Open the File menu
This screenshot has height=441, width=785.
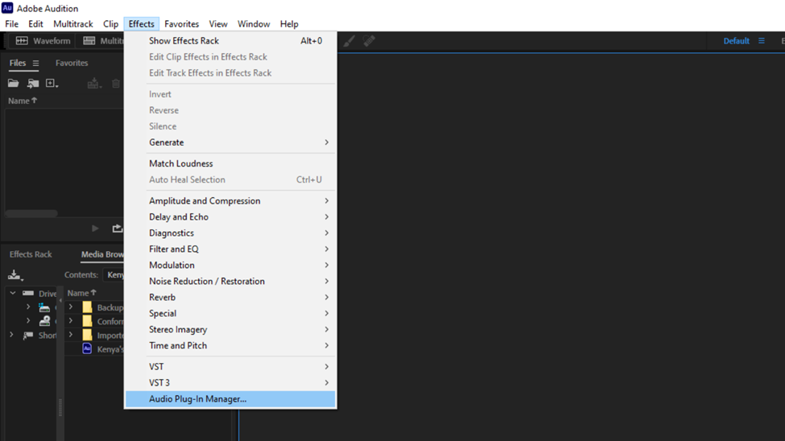tap(11, 24)
